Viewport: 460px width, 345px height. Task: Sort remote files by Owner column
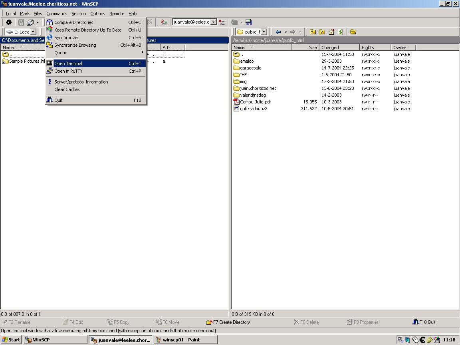[403, 48]
